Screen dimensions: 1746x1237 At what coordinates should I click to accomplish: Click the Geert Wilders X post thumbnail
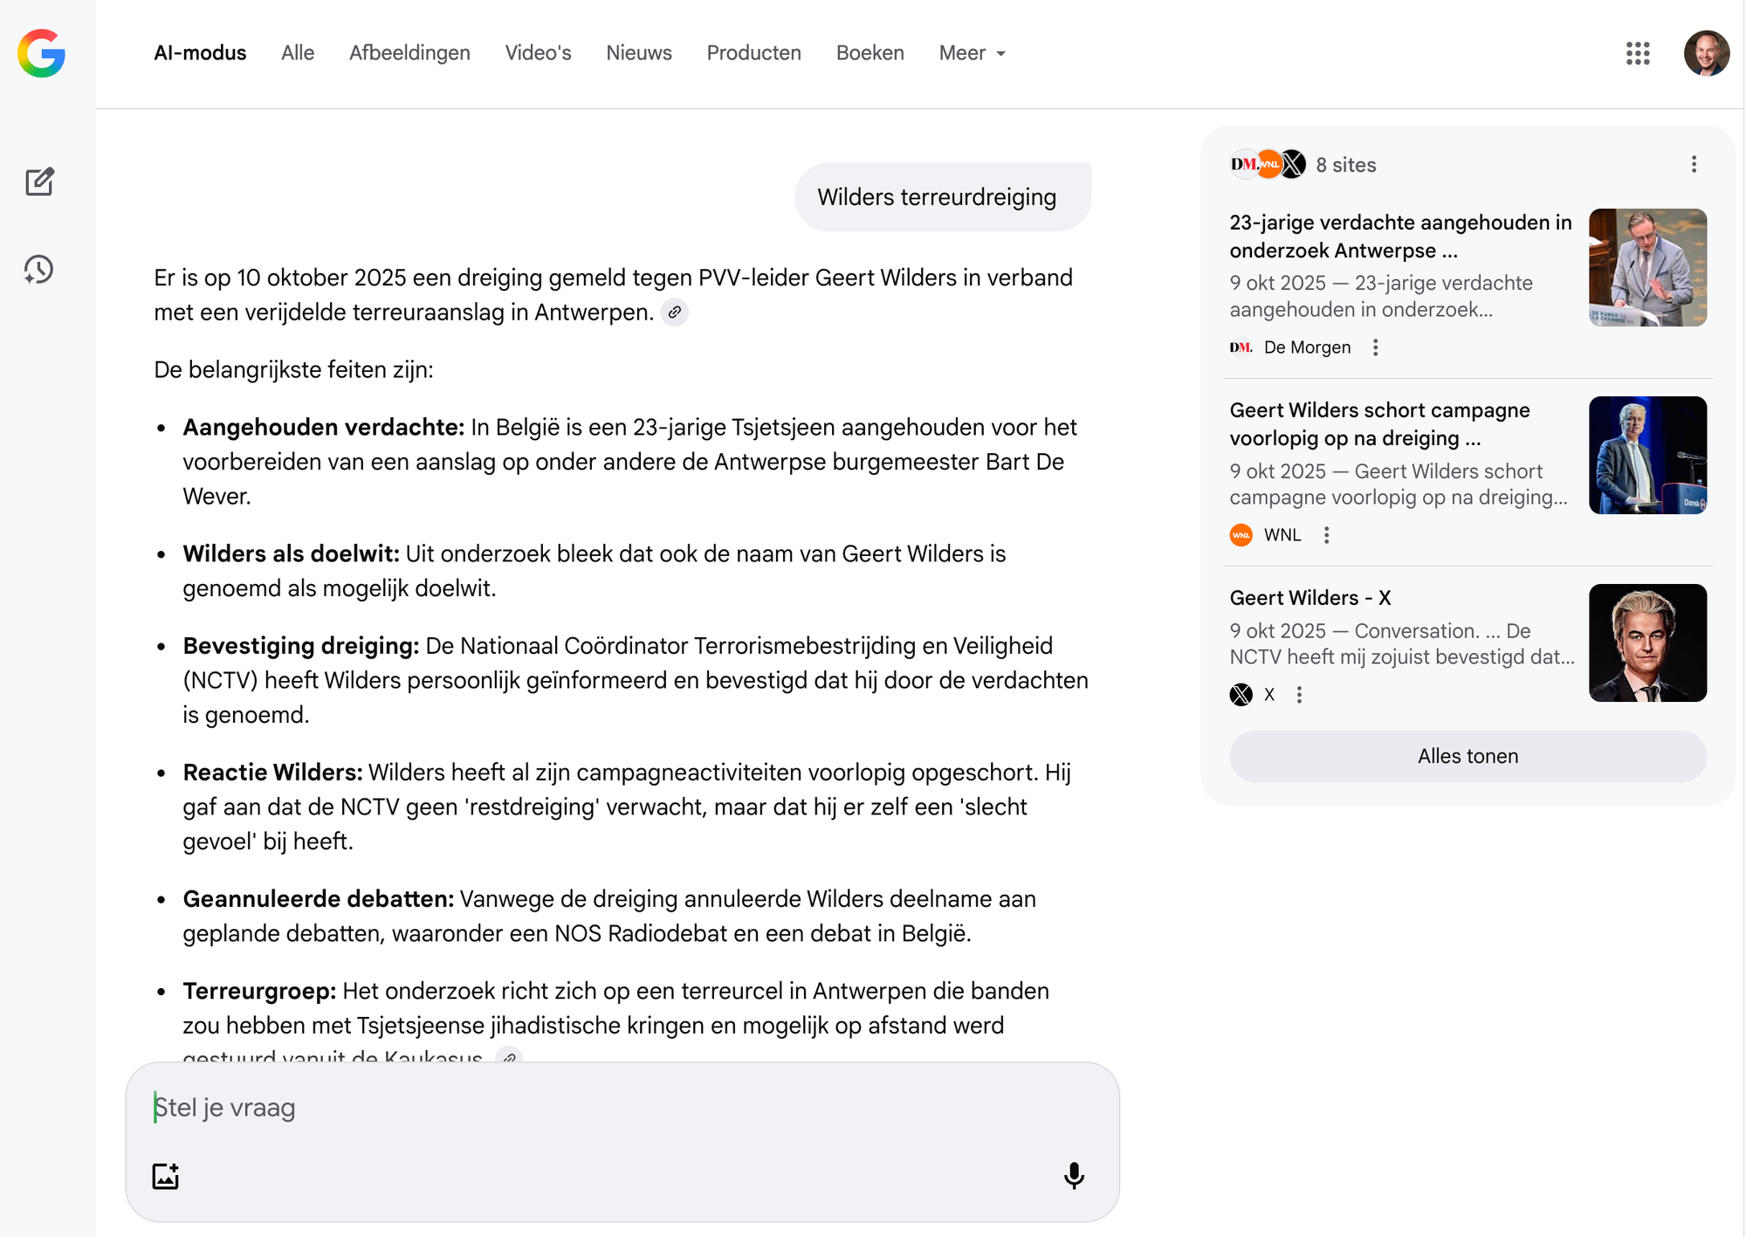(1646, 643)
